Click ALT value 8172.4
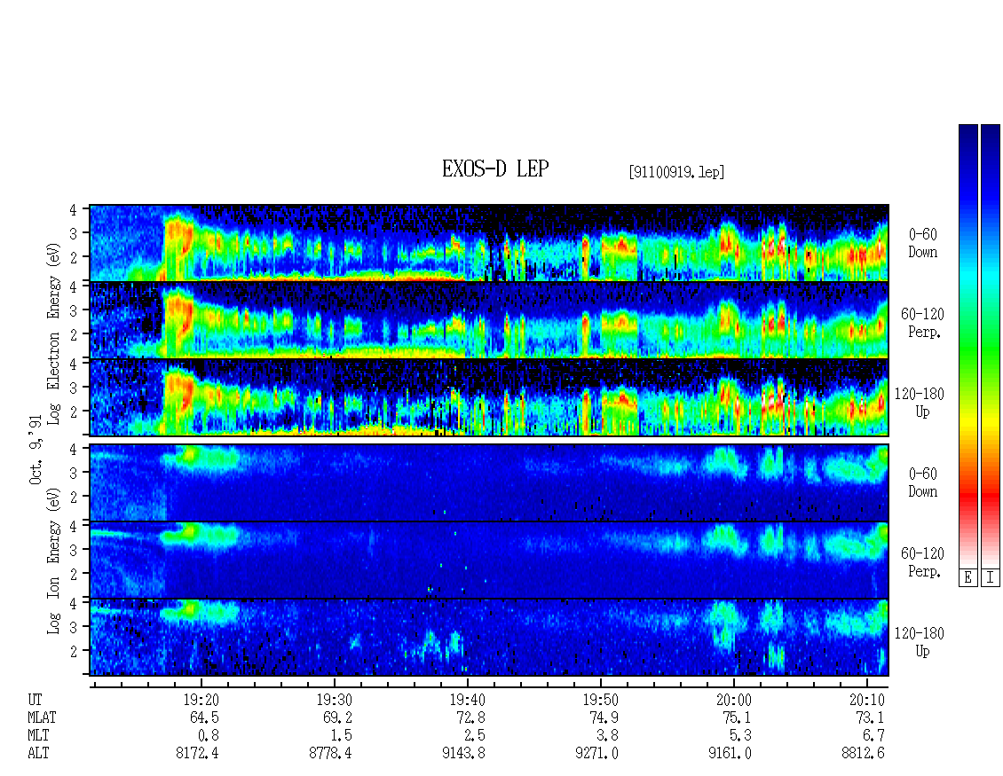Screen dimensions: 1003x776 [197, 754]
